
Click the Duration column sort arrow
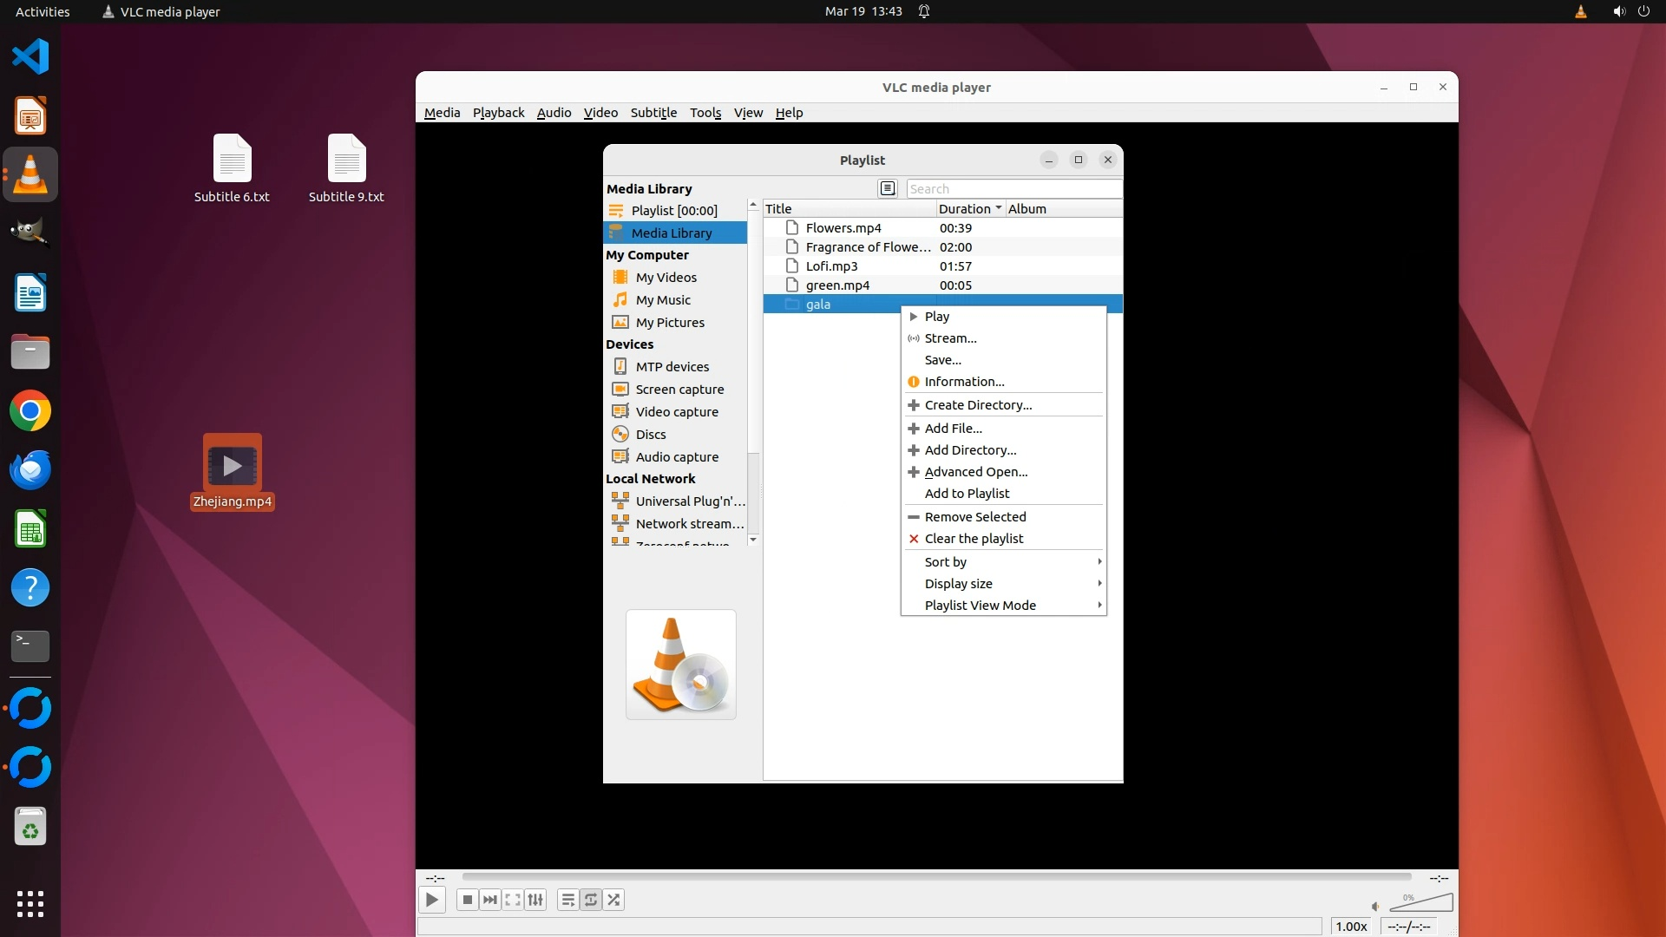(x=999, y=208)
